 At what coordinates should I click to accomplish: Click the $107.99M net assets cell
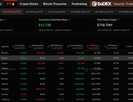[x=96, y=84]
